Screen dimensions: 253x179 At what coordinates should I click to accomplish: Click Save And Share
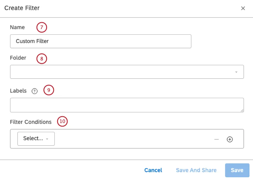click(196, 170)
